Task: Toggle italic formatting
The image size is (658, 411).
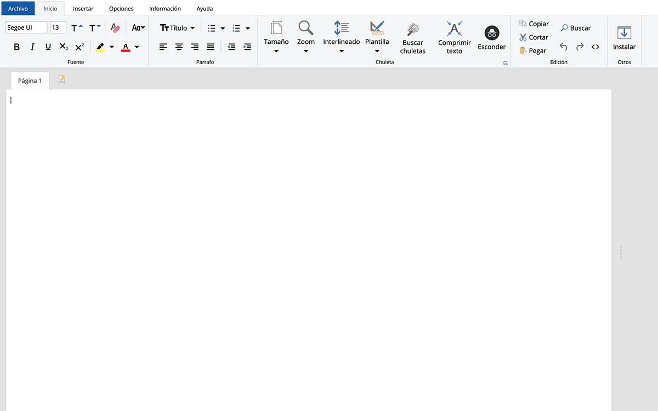Action: tap(32, 47)
